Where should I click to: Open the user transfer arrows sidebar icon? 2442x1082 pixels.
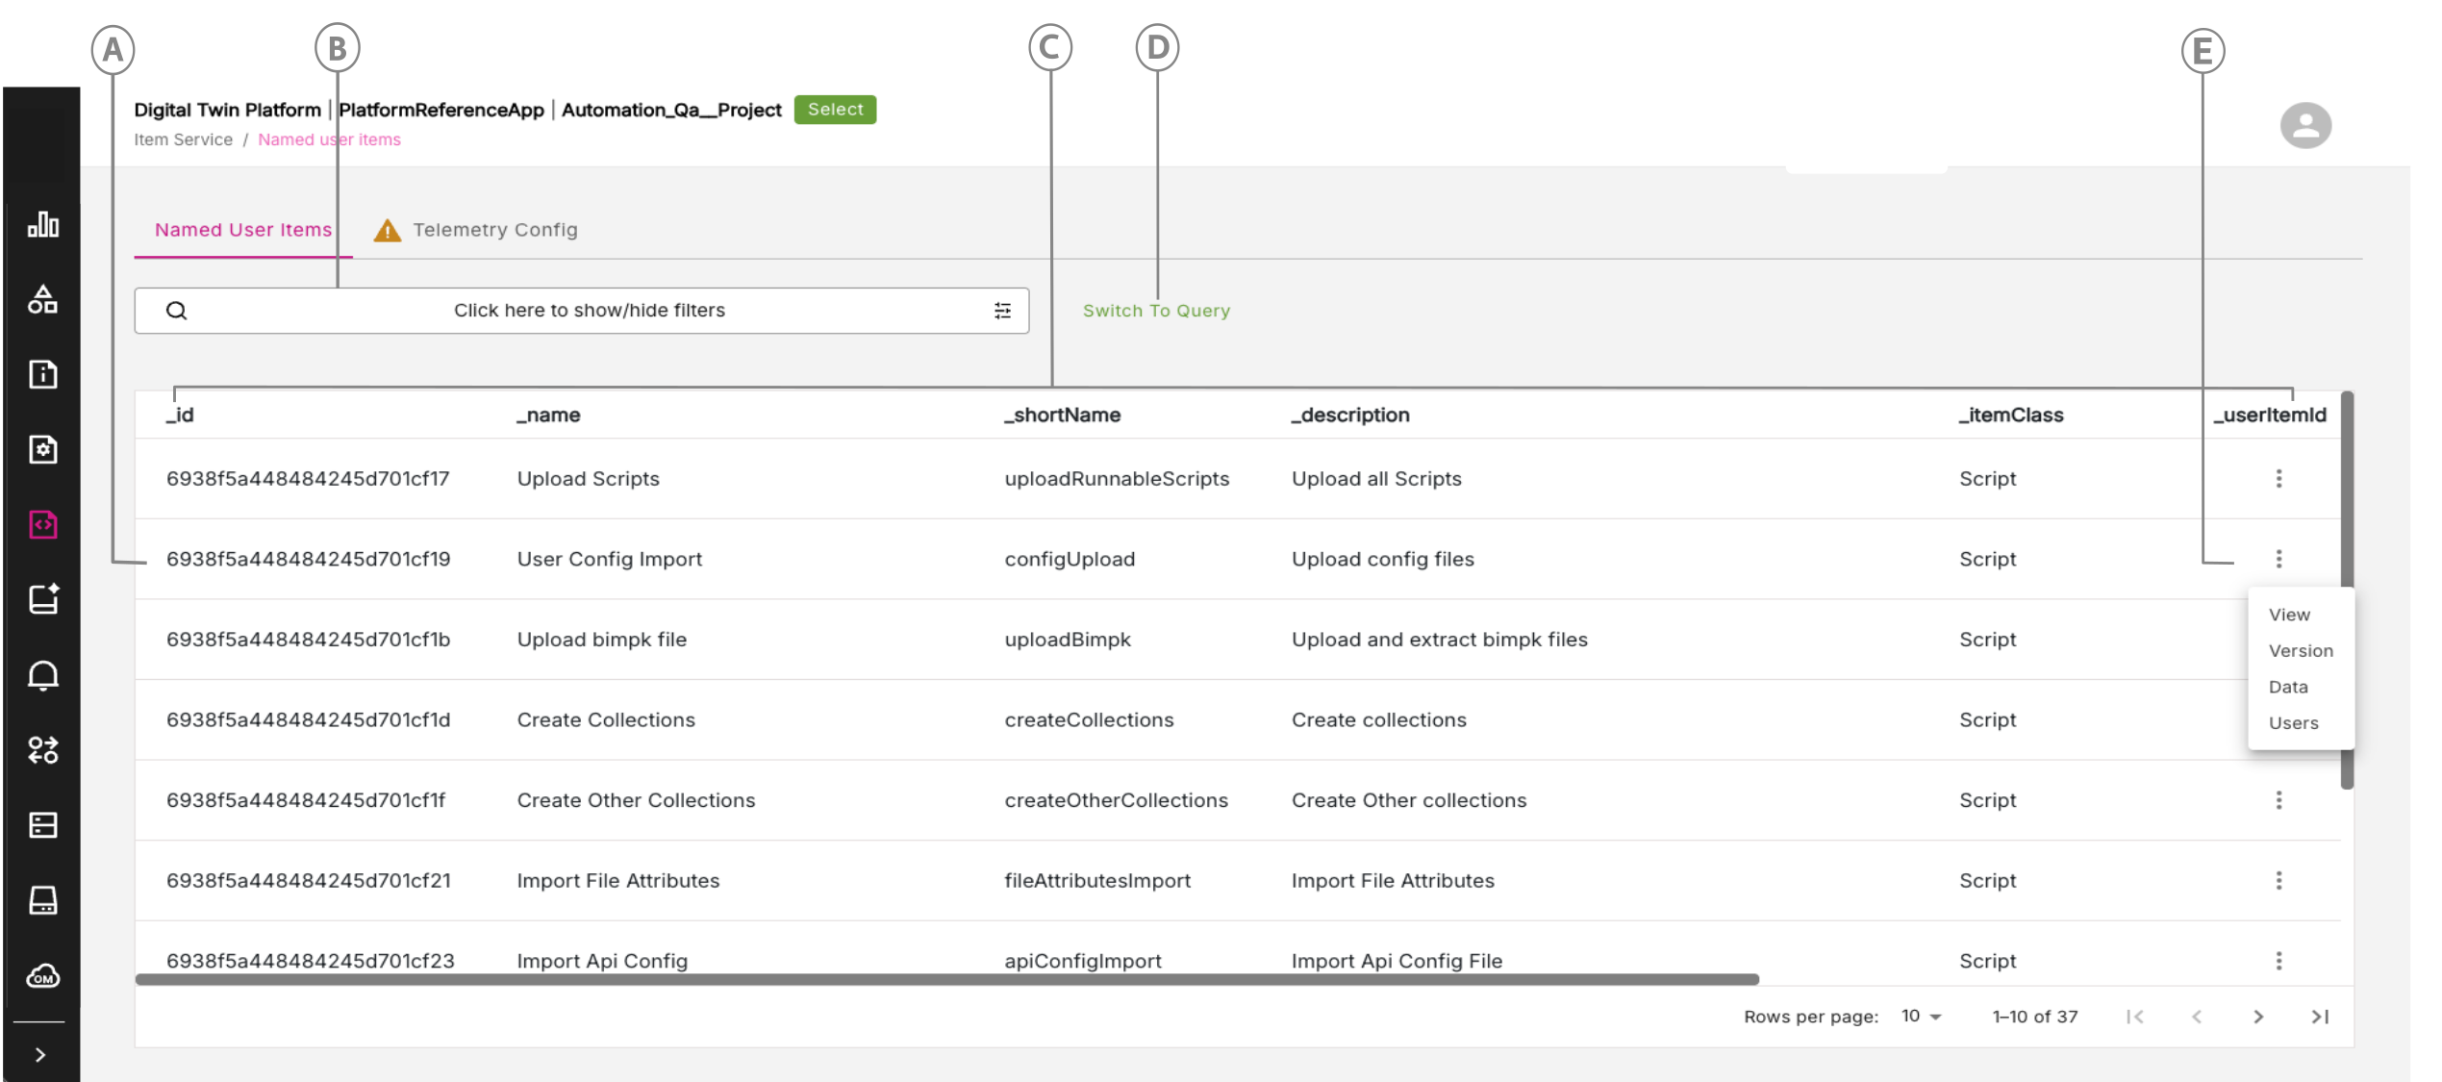tap(43, 750)
